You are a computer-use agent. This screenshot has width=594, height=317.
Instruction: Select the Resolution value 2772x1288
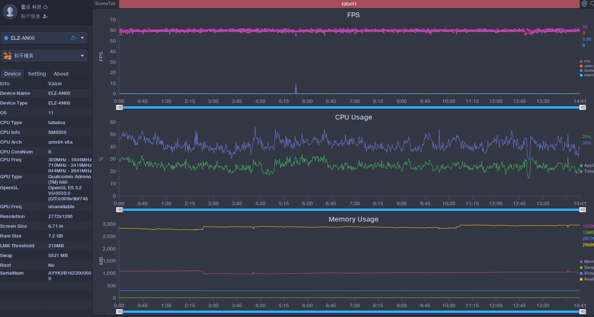[x=60, y=216]
